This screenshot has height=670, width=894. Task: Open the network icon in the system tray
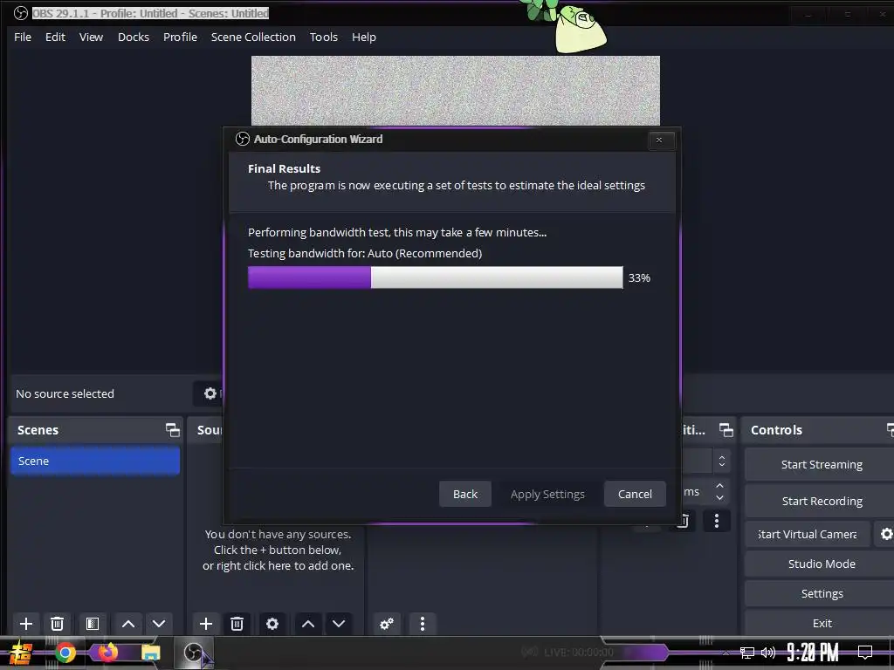pyautogui.click(x=747, y=653)
